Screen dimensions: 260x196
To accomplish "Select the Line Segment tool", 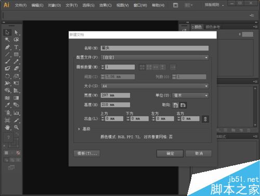I will pos(7,55).
